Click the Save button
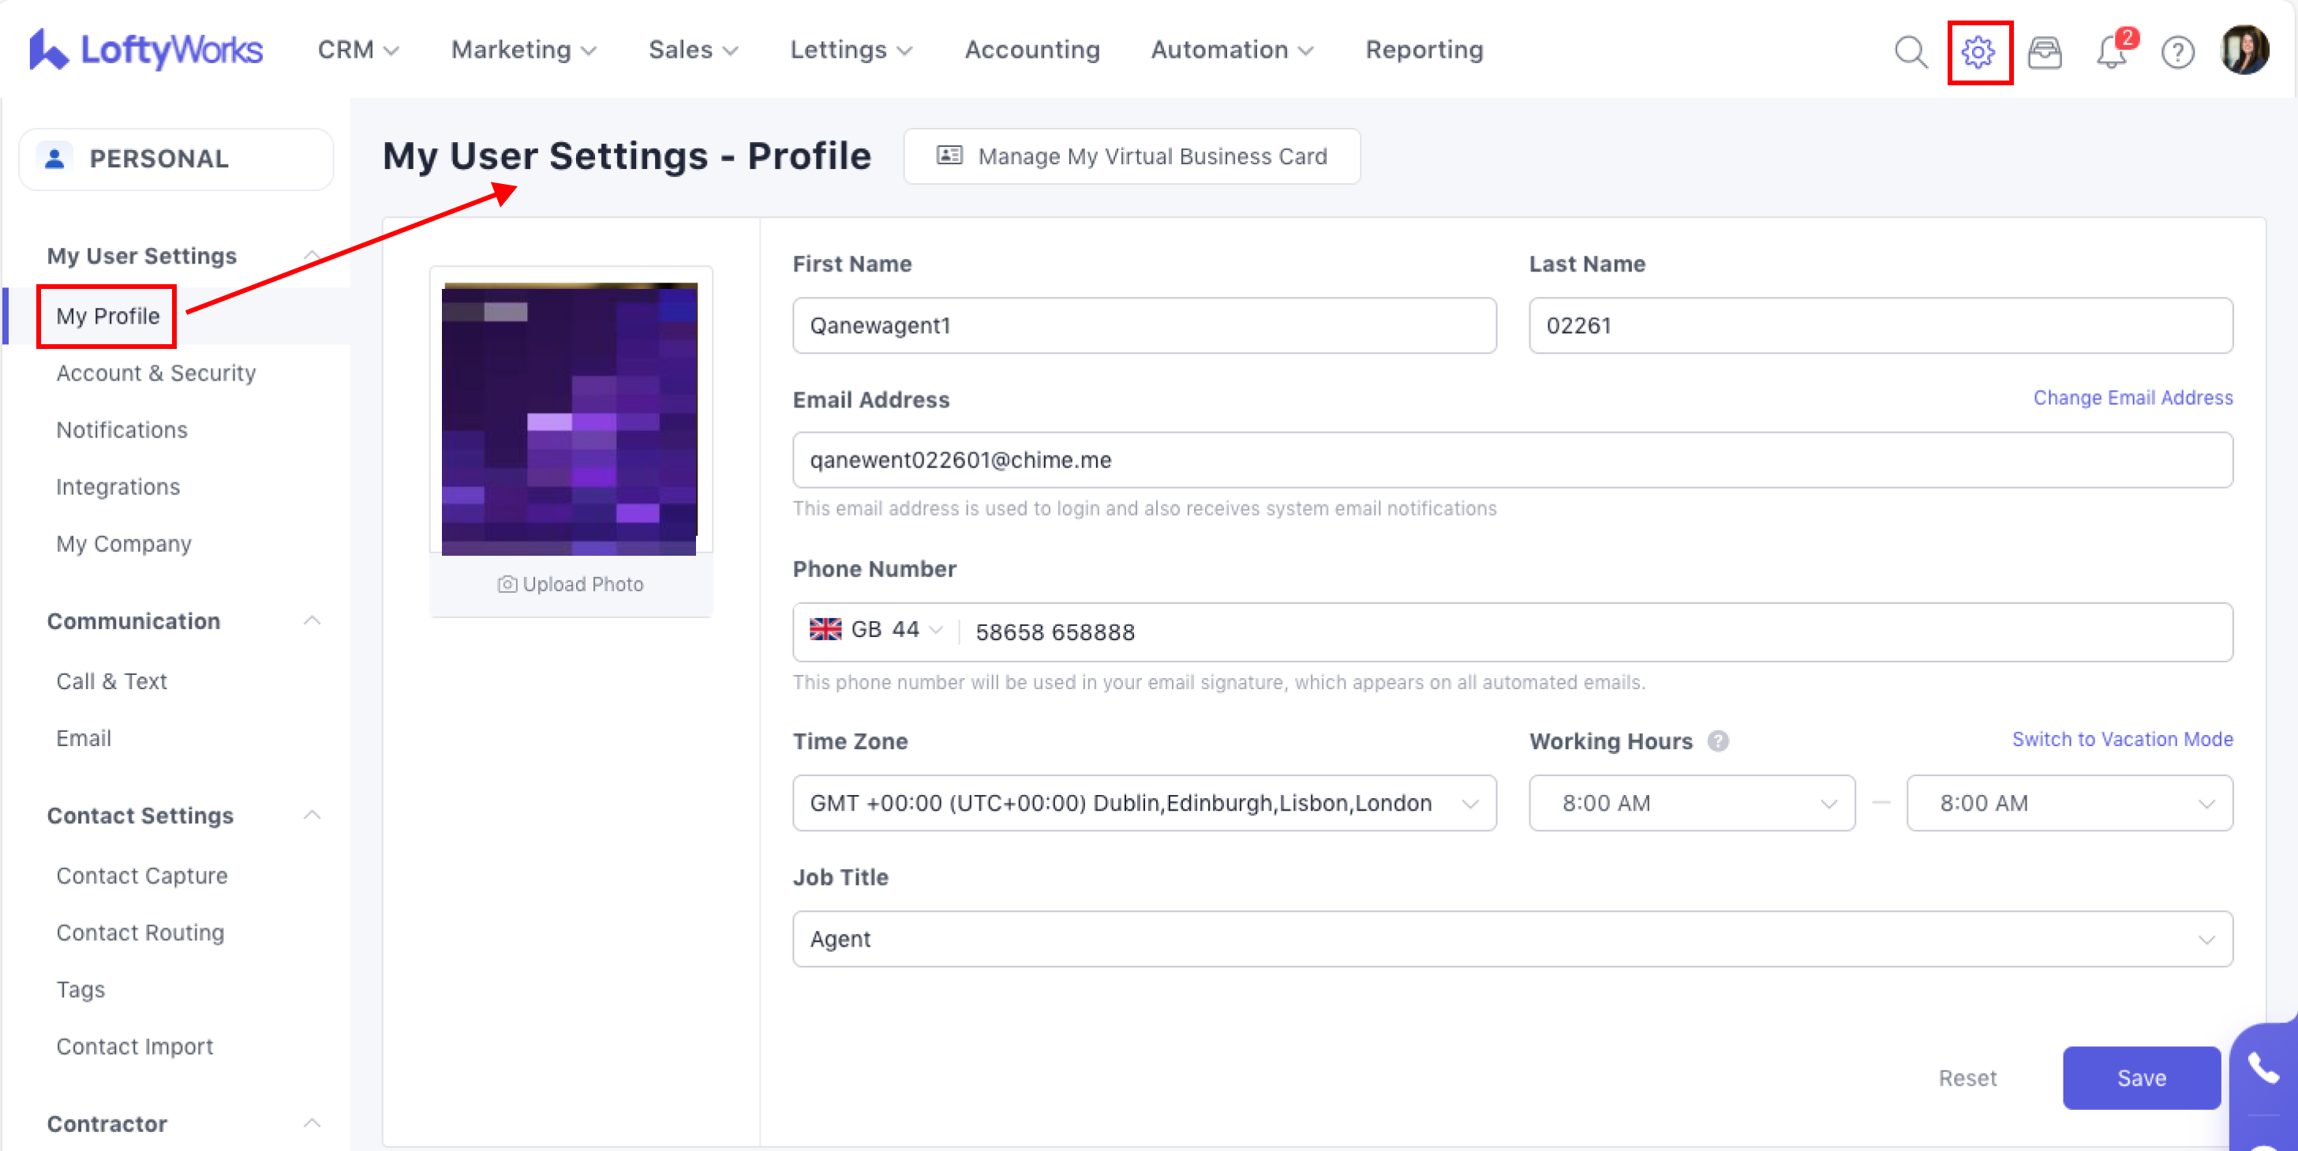2298x1151 pixels. coord(2140,1077)
